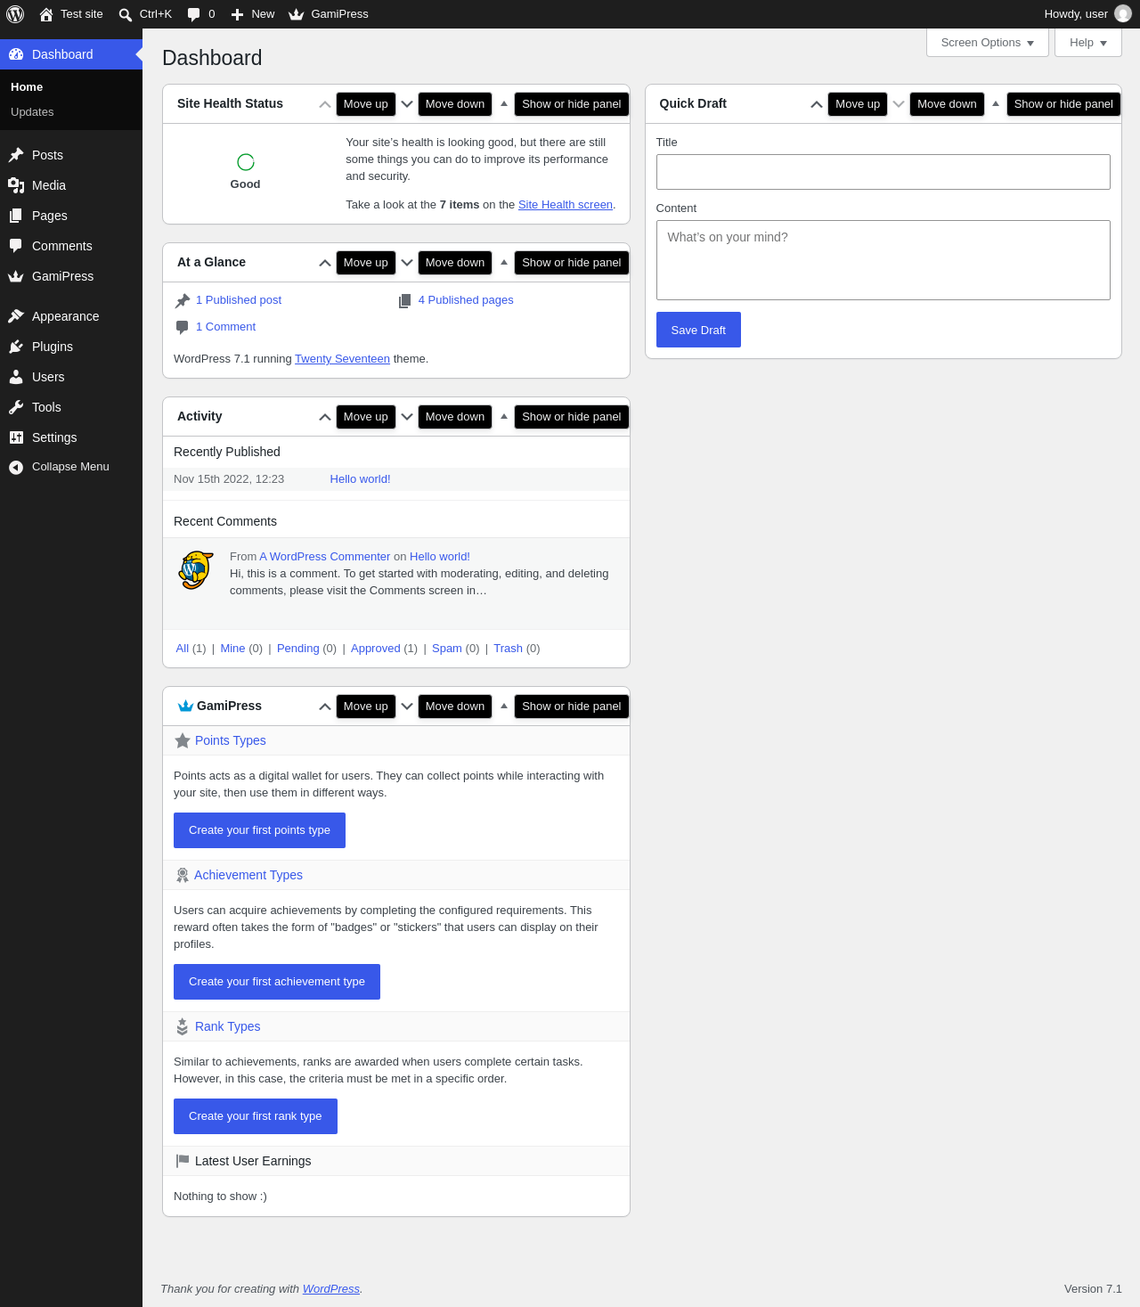This screenshot has width=1140, height=1307.
Task: Open the Settings menu
Action: (71, 437)
